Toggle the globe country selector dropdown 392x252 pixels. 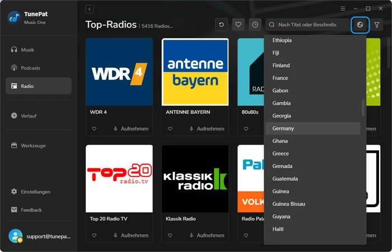click(360, 25)
